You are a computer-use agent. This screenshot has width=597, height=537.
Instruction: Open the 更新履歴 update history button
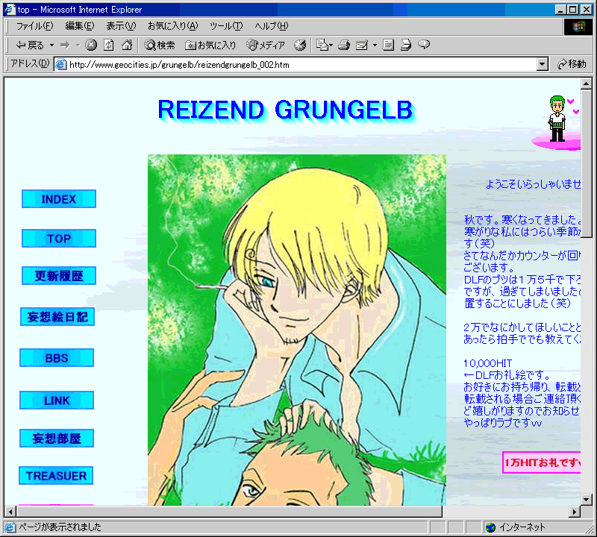click(59, 275)
